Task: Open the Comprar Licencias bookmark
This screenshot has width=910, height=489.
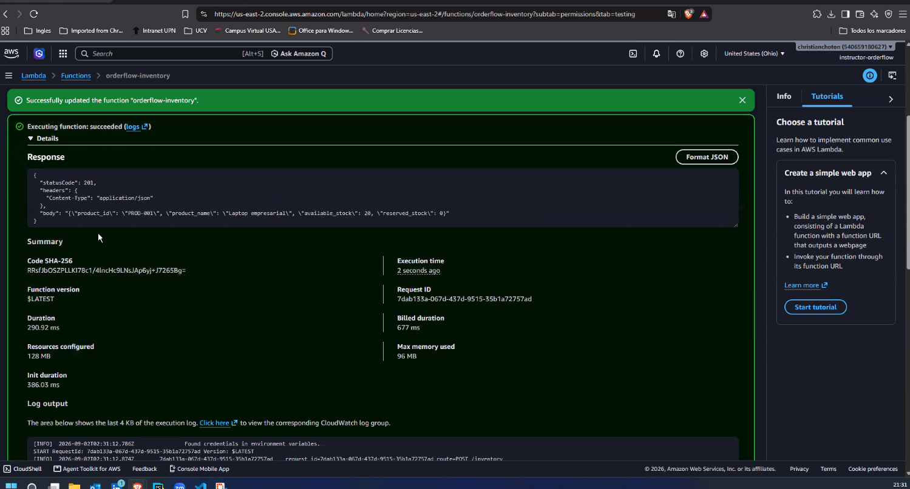Action: 392,30
